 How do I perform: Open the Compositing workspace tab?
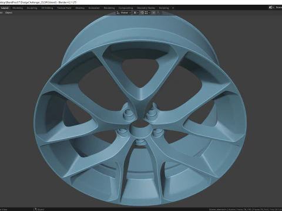coord(126,8)
